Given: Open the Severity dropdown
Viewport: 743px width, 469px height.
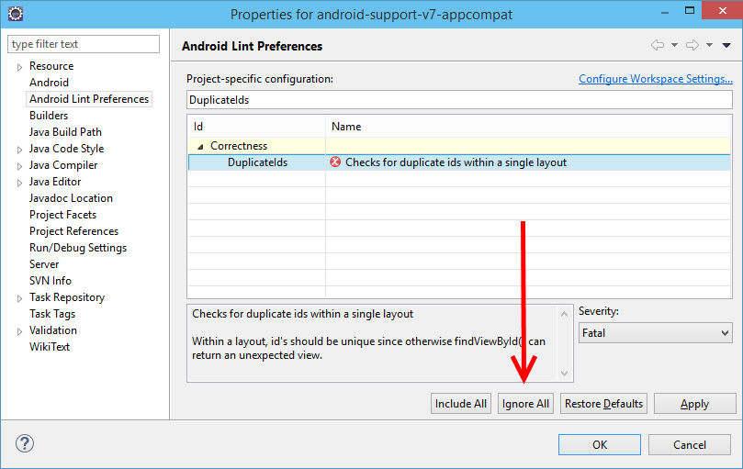Looking at the screenshot, I should click(x=656, y=333).
